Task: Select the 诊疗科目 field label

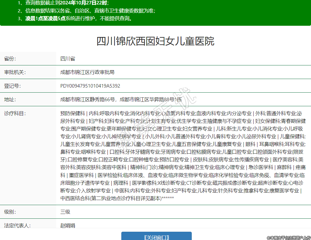Action: (15, 113)
